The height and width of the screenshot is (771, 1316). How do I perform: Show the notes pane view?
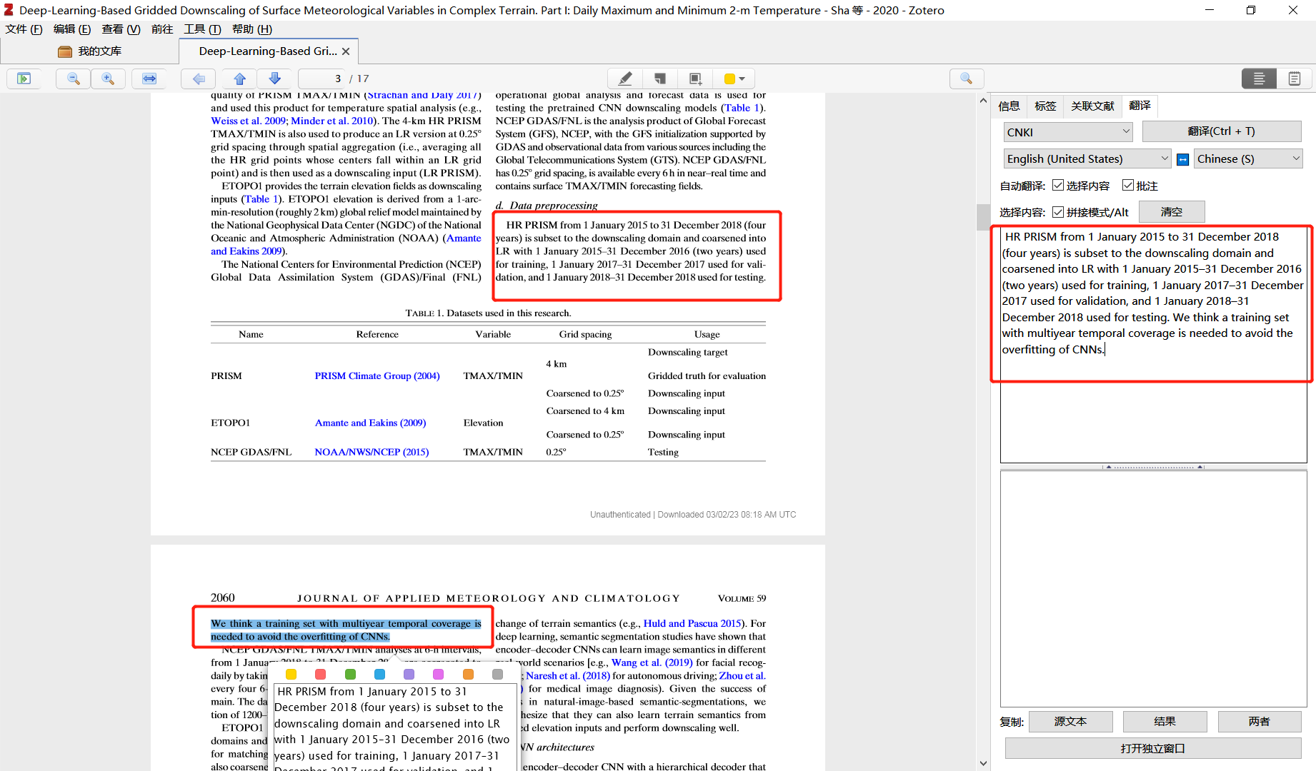coord(1294,79)
